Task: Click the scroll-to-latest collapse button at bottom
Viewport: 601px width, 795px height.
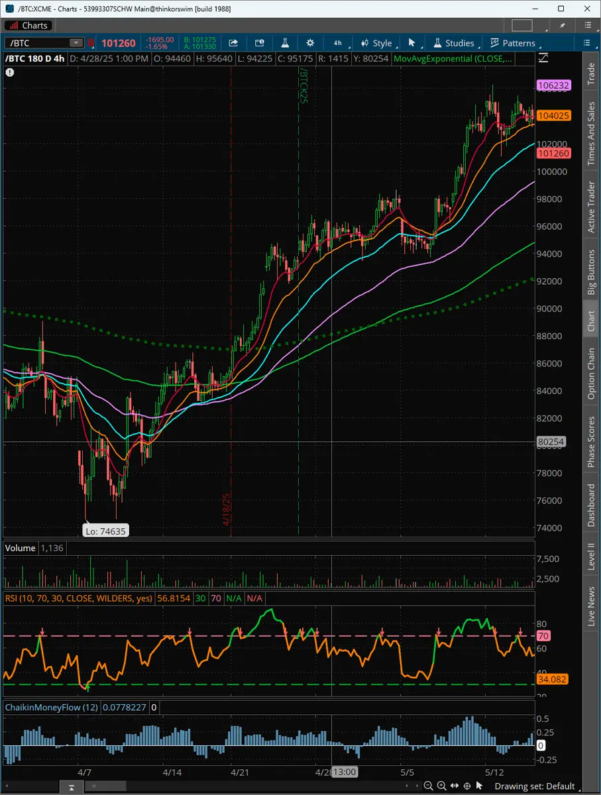Action: [71, 787]
